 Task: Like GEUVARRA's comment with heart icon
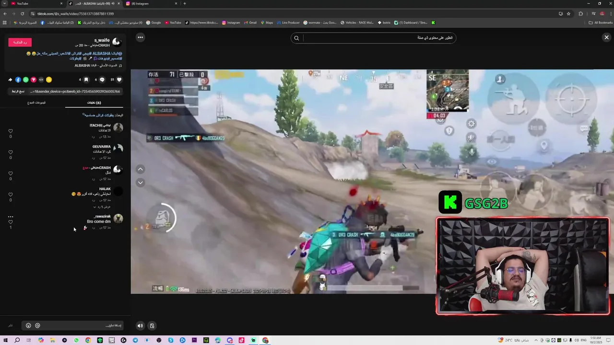point(11,152)
